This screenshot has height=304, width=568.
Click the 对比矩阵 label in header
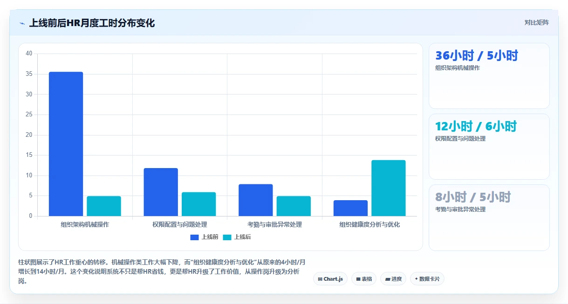pyautogui.click(x=536, y=22)
